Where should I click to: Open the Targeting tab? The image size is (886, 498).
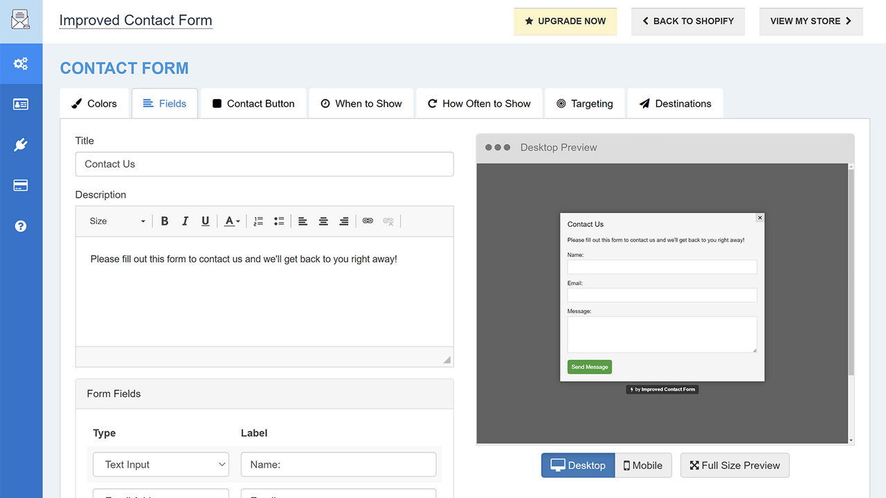tap(585, 103)
